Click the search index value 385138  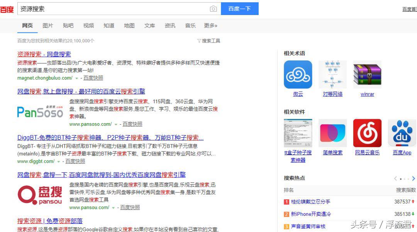[x=402, y=214]
